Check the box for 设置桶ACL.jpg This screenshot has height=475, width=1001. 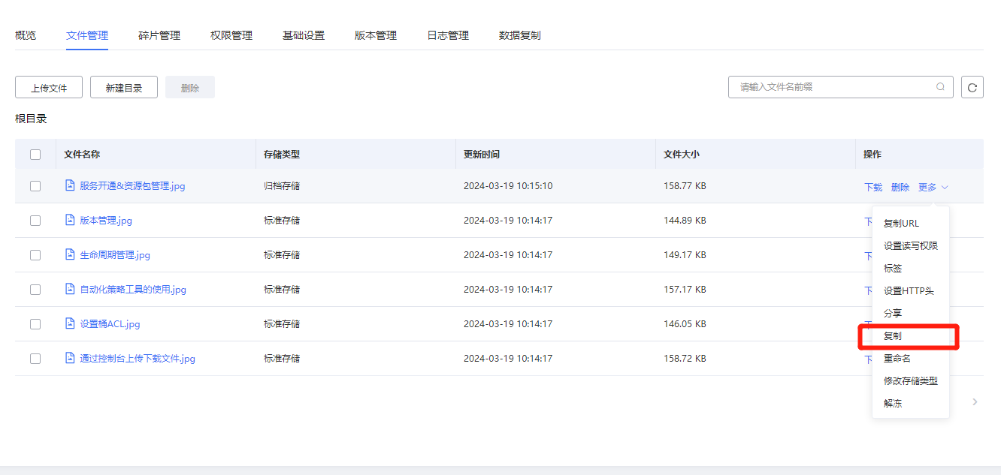click(35, 324)
